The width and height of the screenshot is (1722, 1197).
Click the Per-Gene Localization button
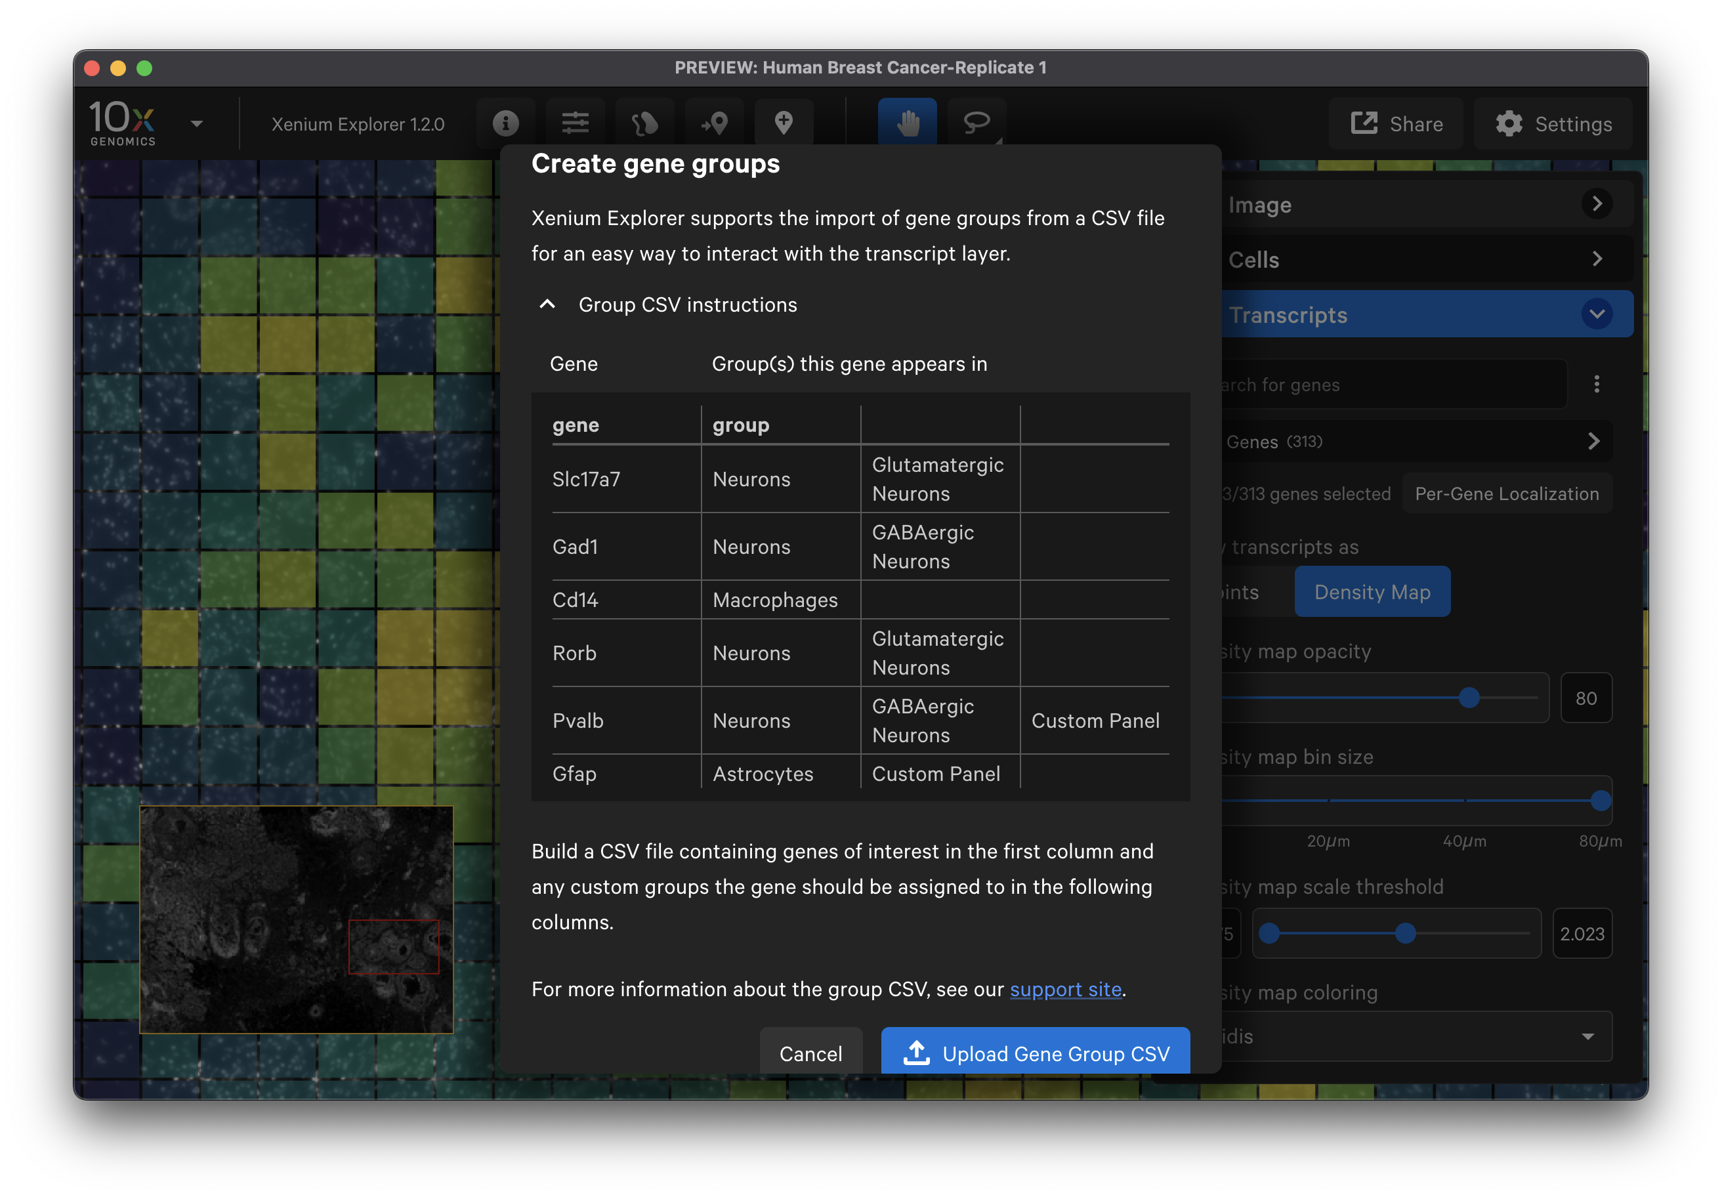click(x=1506, y=493)
